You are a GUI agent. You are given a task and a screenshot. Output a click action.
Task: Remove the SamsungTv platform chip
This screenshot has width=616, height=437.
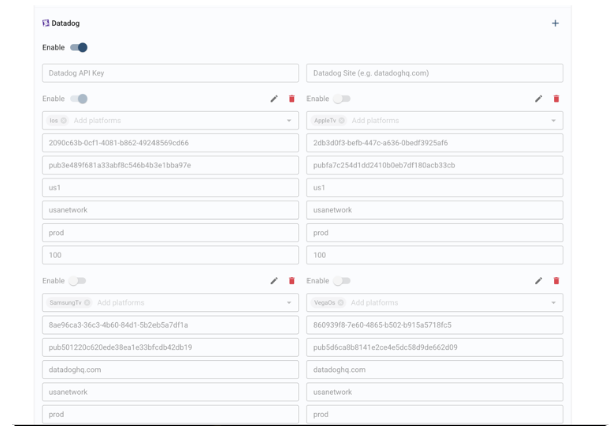tap(87, 303)
